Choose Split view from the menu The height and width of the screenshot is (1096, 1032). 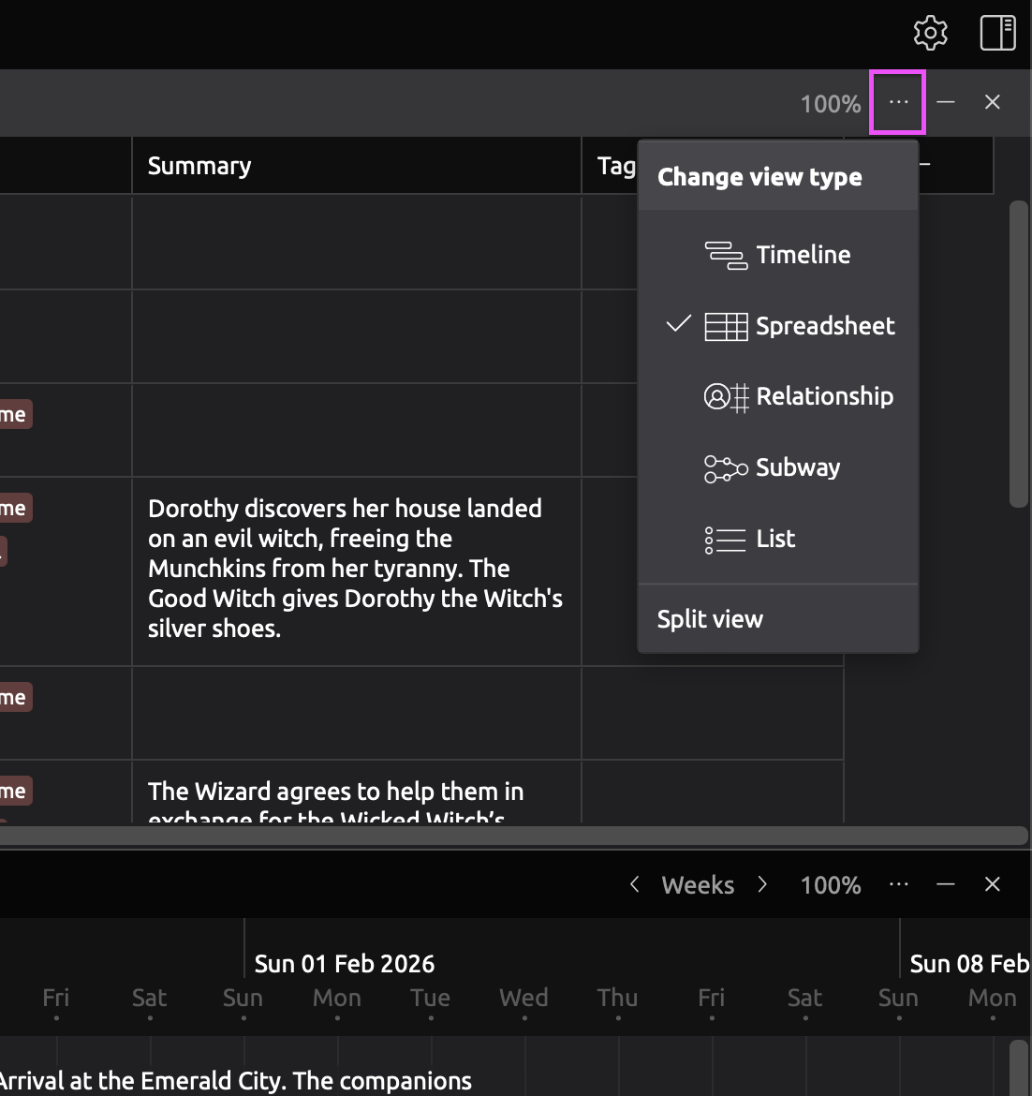pos(710,619)
